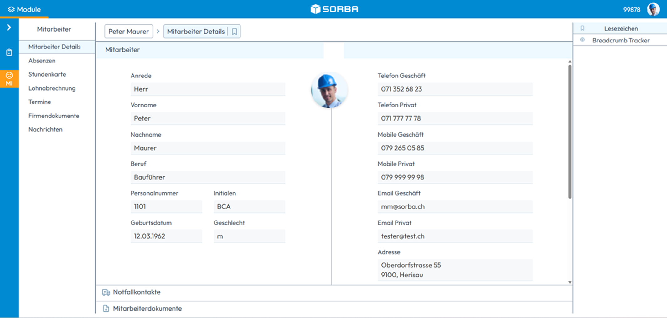Click the Adresse field Oberdorfstrasse 55
This screenshot has width=667, height=318.
click(x=455, y=270)
